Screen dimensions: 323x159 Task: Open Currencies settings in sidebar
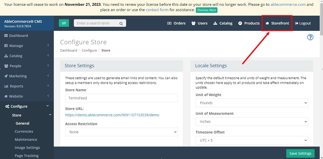[x=24, y=131]
